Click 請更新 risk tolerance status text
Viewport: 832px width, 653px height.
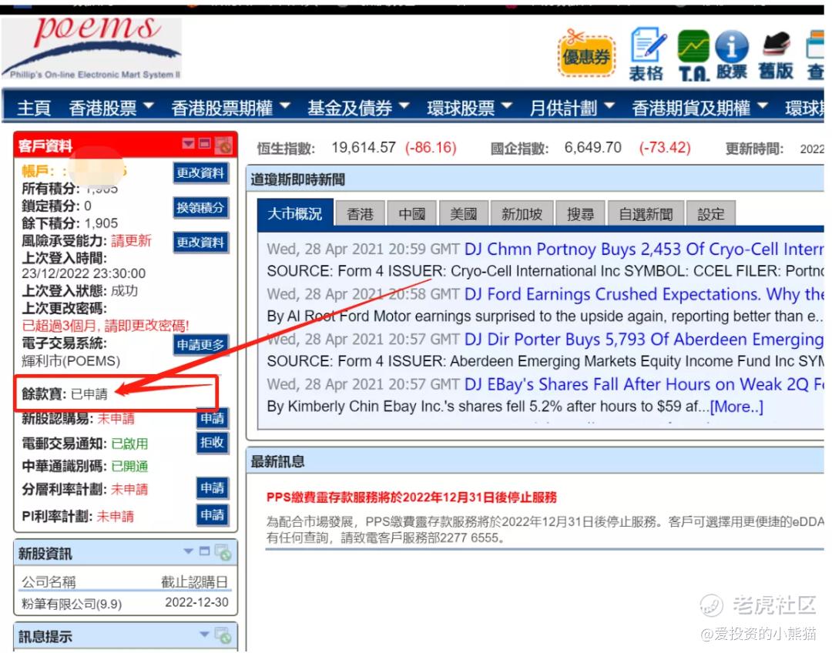tap(131, 241)
